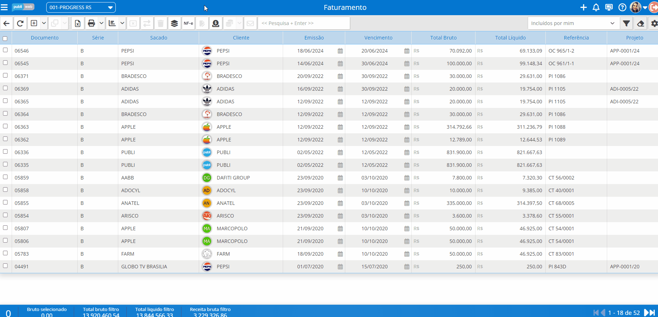The height and width of the screenshot is (317, 658).
Task: Select reference OC 965/1-2
Action: 561,51
